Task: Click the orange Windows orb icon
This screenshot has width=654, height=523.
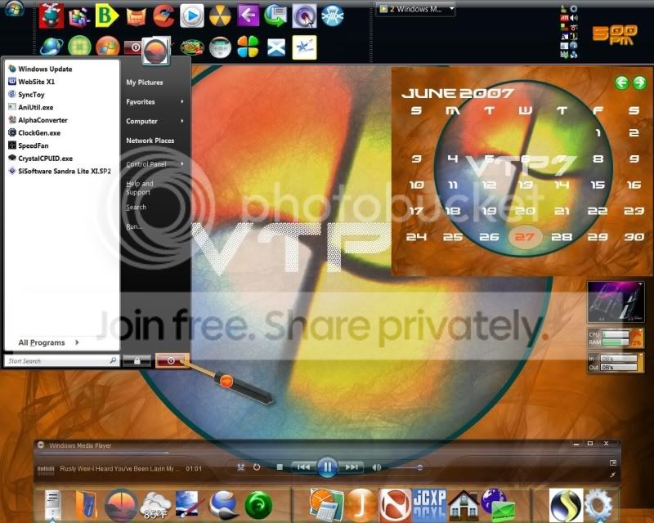Action: pos(108,47)
